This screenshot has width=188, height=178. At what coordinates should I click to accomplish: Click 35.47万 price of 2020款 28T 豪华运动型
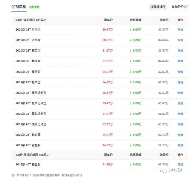[107, 93]
